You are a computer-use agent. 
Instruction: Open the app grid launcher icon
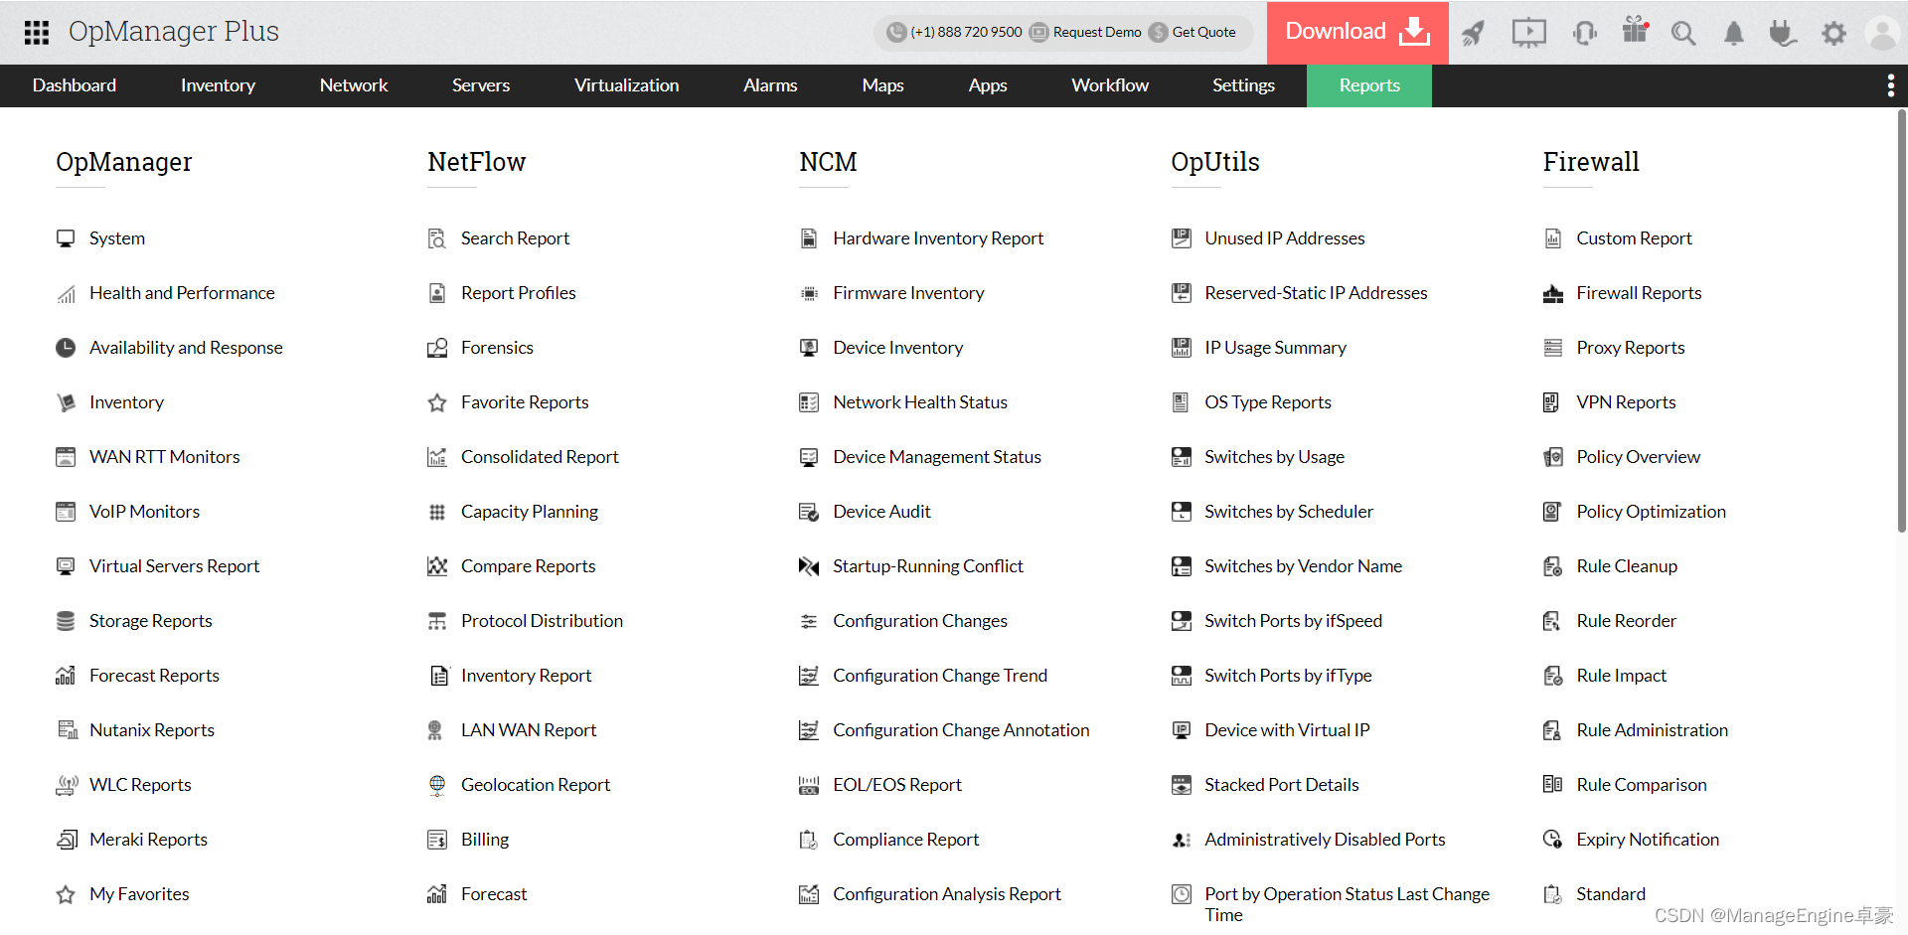(x=37, y=33)
